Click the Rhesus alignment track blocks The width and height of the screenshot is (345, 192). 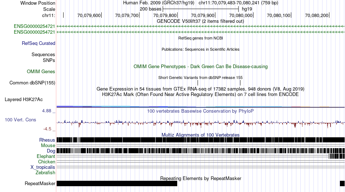[200, 140]
